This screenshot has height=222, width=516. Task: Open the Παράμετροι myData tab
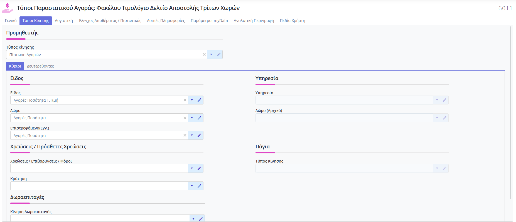pyautogui.click(x=209, y=21)
